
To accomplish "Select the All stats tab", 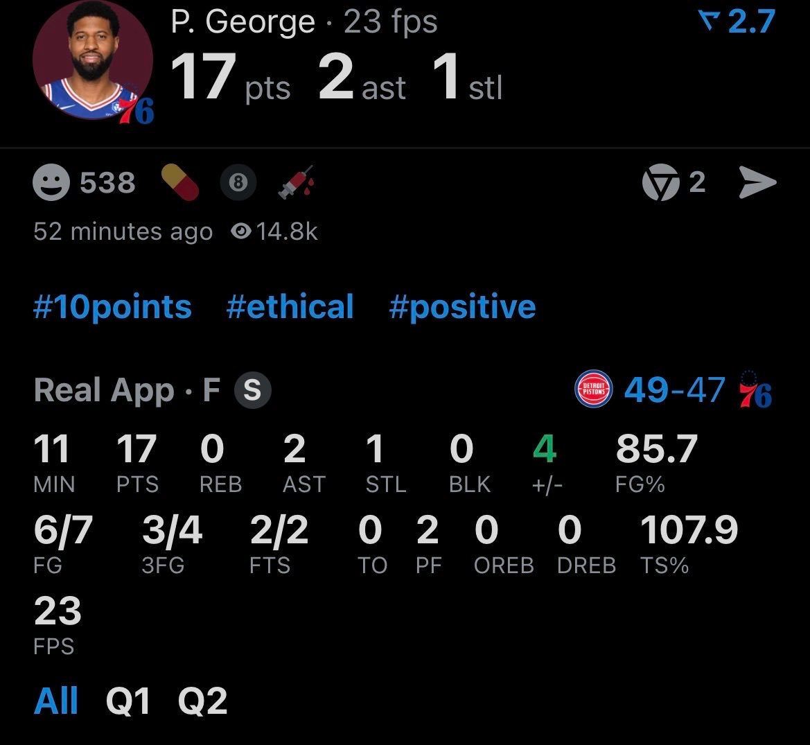I will coord(56,701).
